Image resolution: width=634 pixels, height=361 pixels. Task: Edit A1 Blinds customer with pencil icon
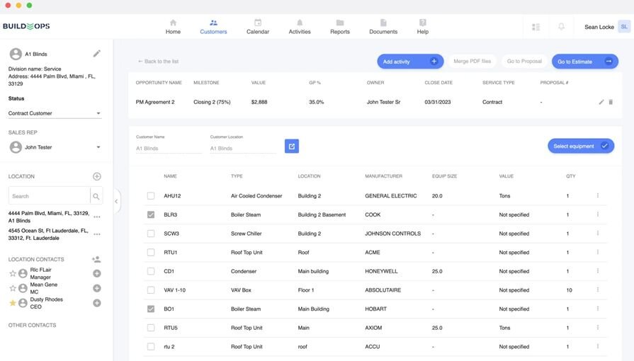pos(96,53)
